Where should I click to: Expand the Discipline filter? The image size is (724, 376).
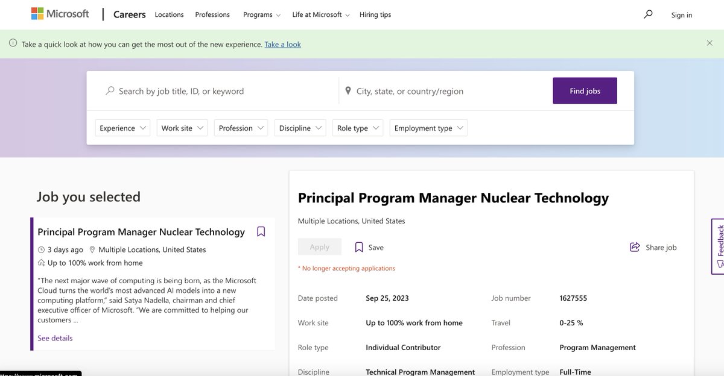point(300,128)
